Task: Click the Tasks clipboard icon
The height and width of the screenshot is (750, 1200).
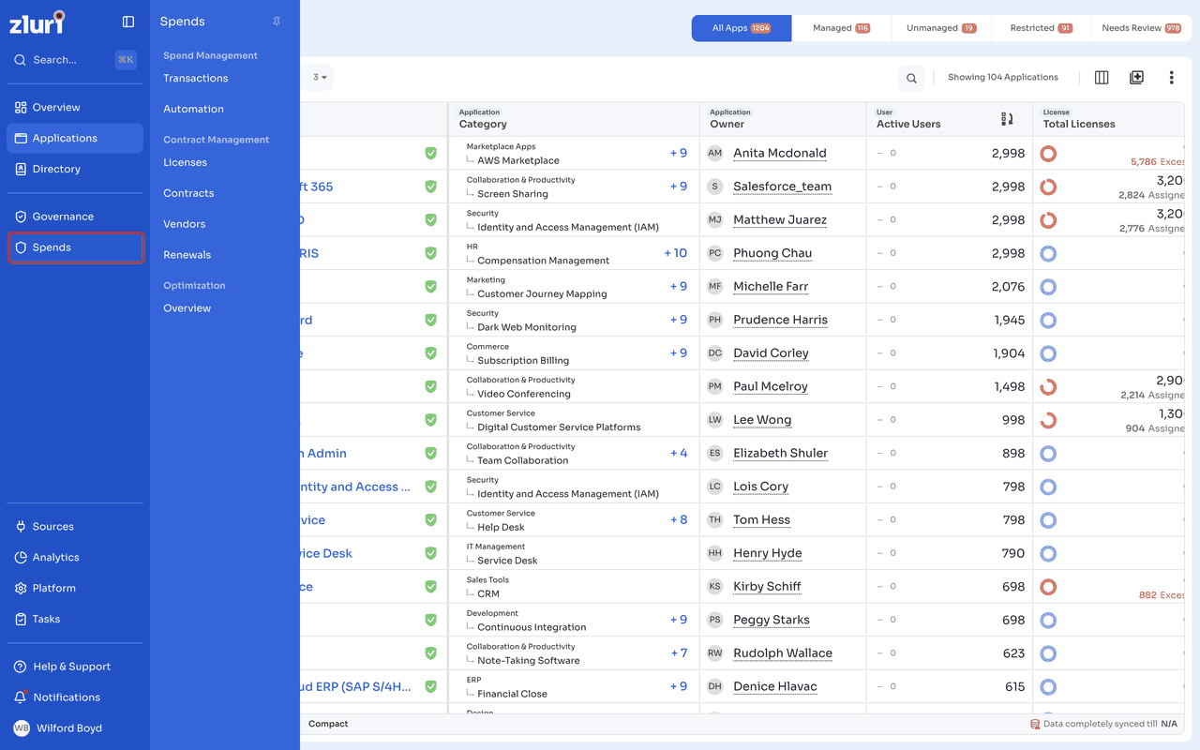Action: 21,620
